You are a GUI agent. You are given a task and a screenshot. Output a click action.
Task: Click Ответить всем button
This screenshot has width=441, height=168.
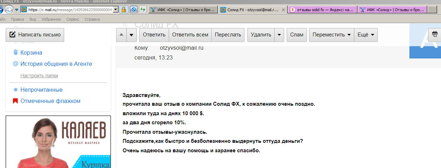(190, 35)
